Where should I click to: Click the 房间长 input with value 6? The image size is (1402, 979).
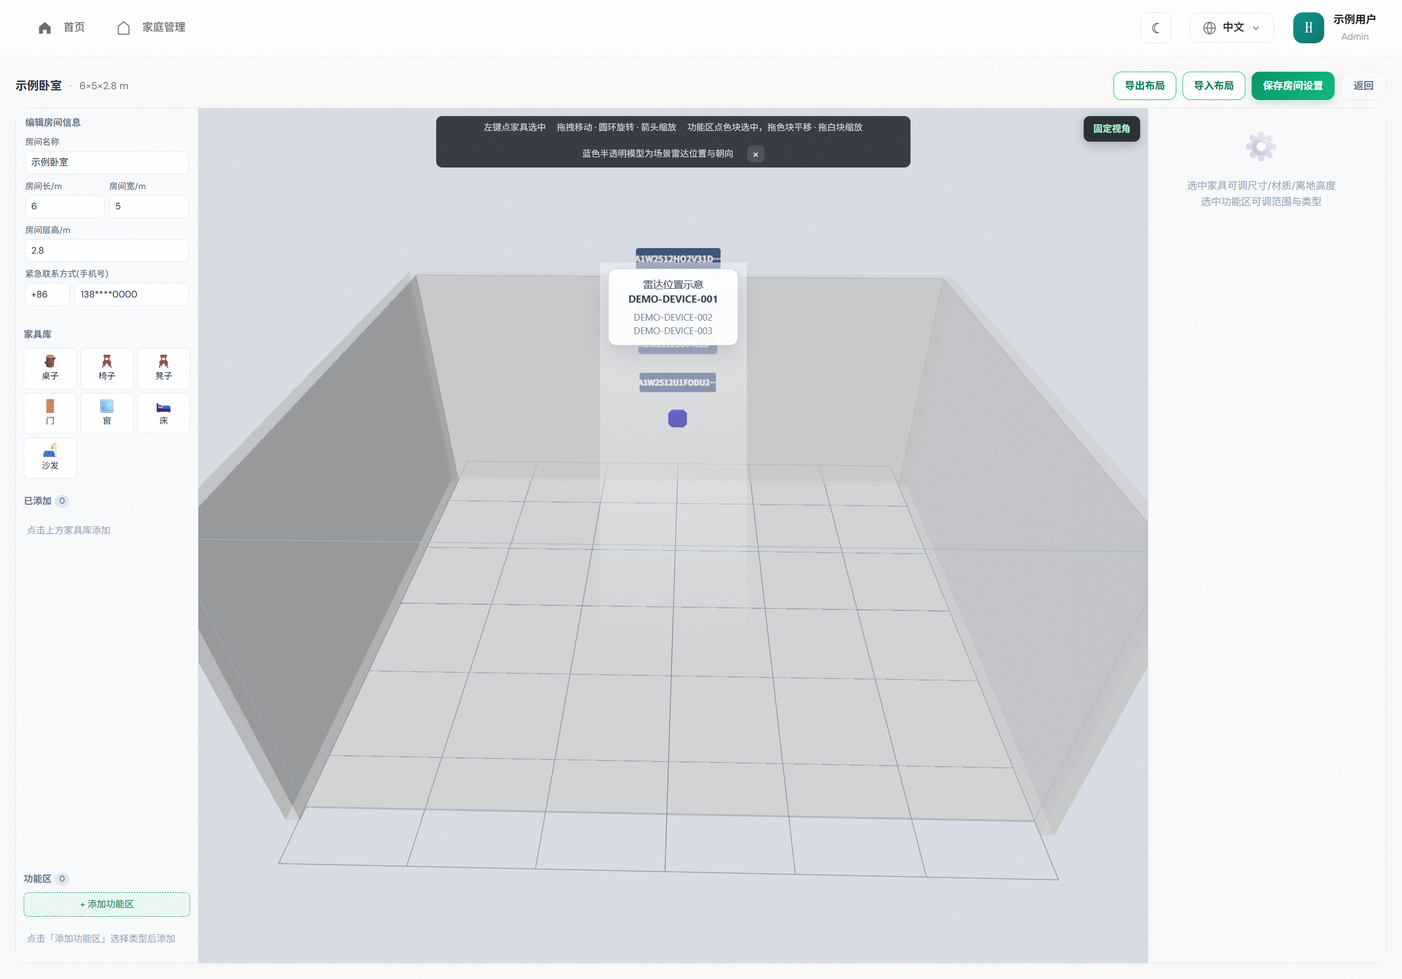pos(65,207)
